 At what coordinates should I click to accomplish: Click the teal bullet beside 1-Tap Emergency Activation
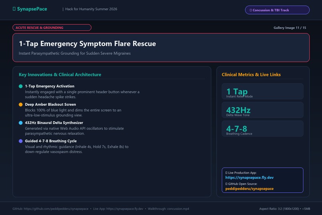coord(20,86)
